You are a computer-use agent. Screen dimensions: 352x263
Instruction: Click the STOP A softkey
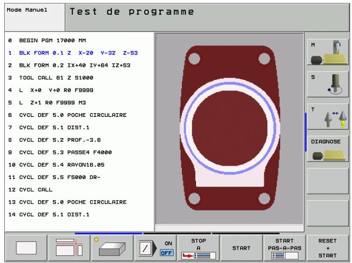[x=198, y=248]
